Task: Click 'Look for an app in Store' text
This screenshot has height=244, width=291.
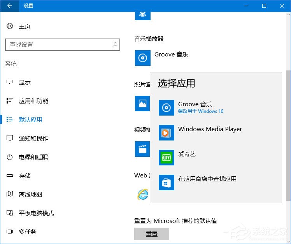Action: (x=207, y=179)
